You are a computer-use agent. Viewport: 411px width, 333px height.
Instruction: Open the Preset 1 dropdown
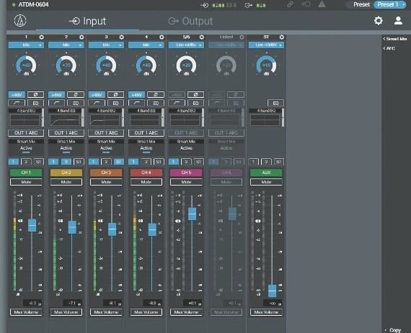pos(390,4)
